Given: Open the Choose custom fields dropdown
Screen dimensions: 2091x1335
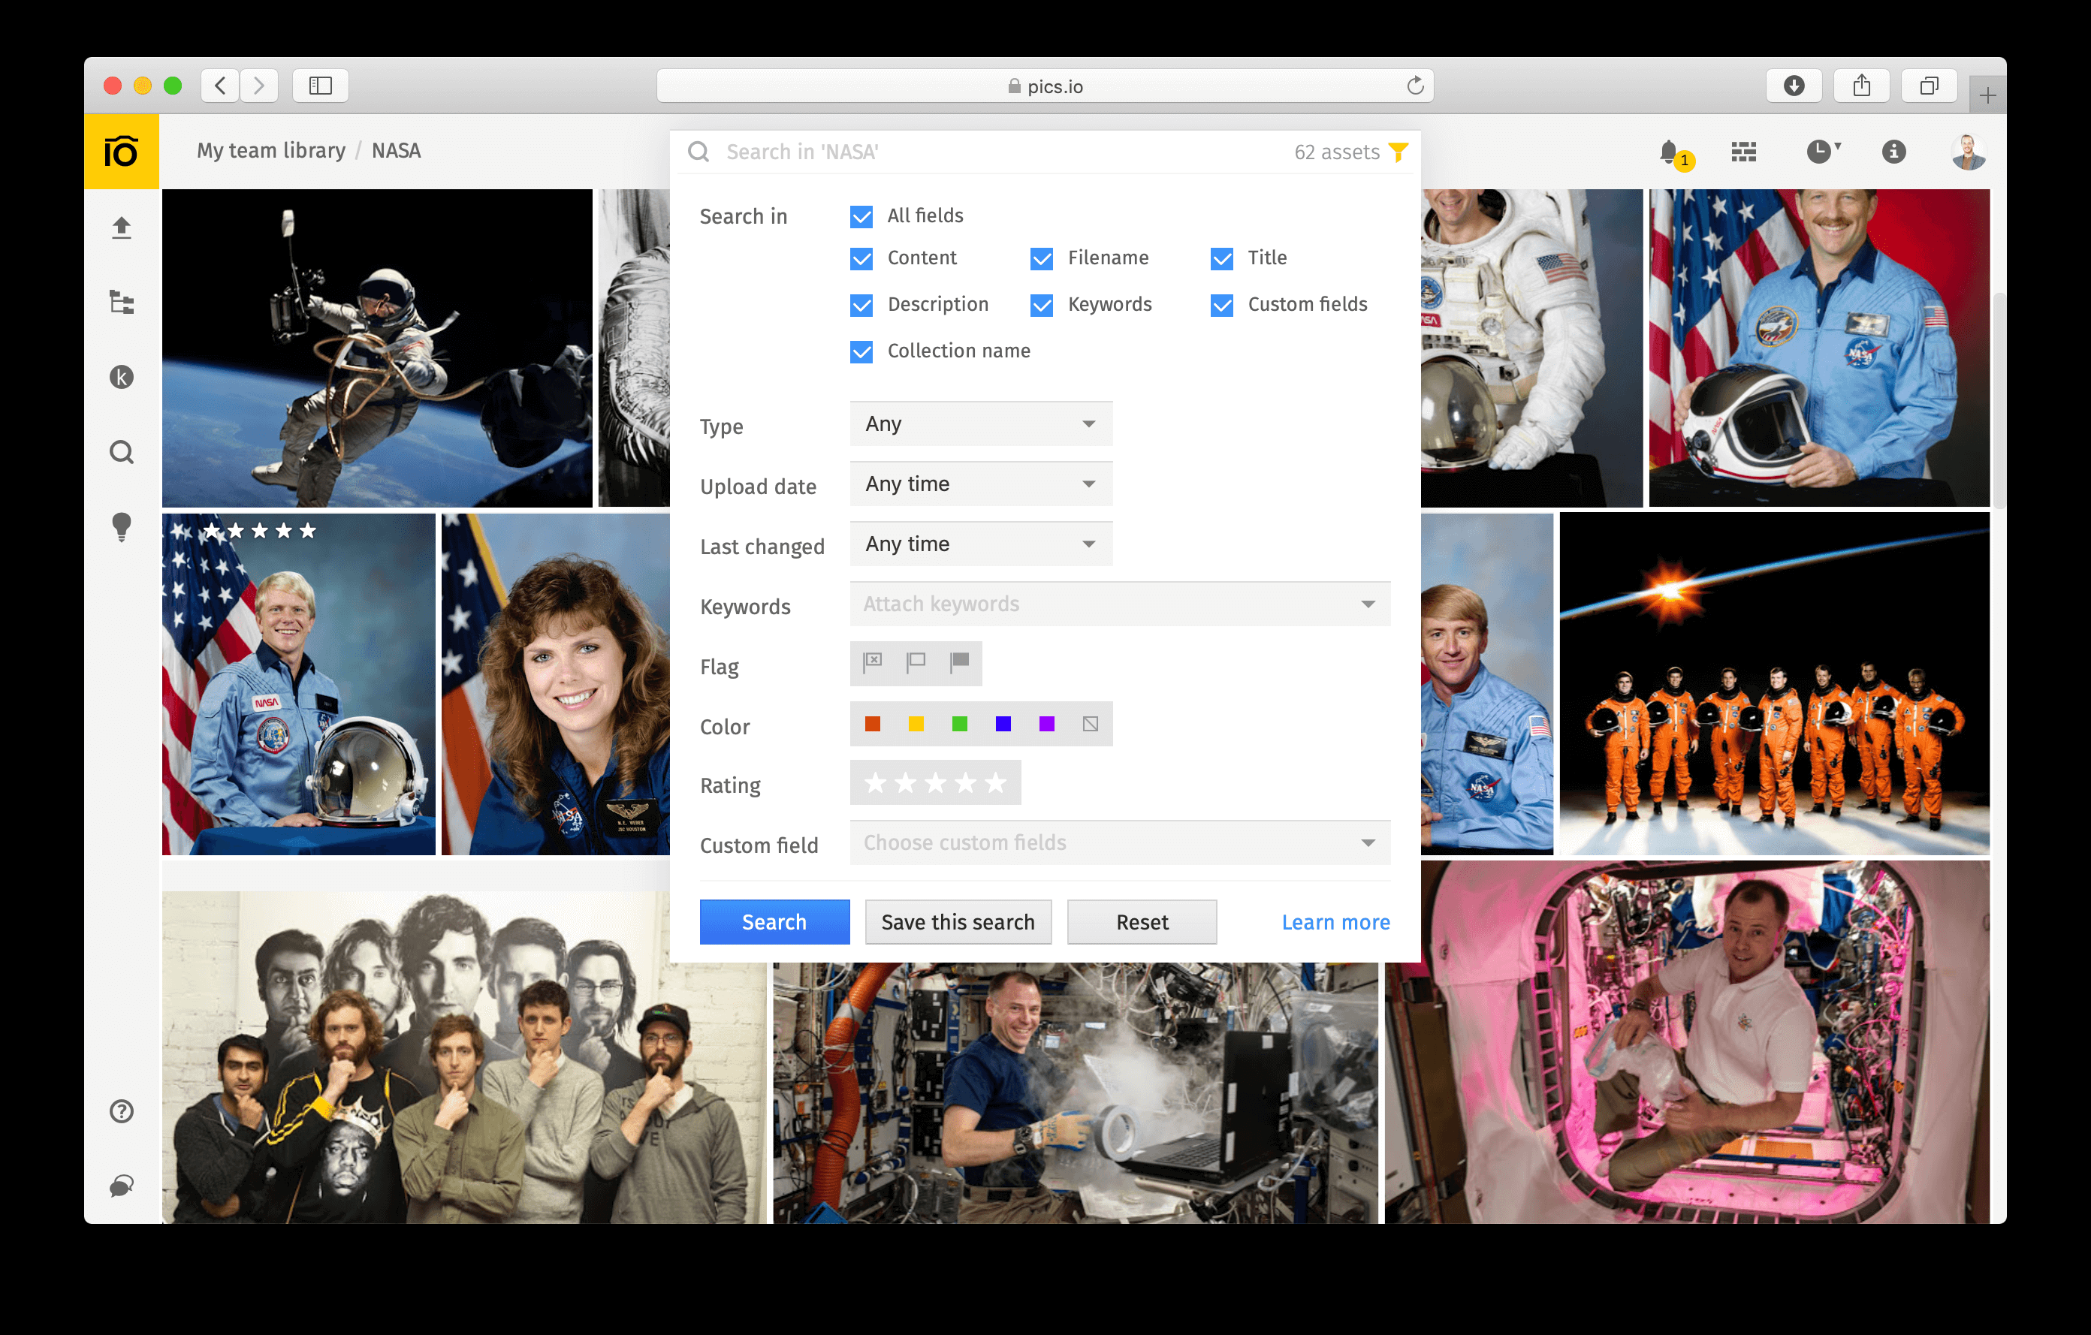Looking at the screenshot, I should pos(1120,842).
